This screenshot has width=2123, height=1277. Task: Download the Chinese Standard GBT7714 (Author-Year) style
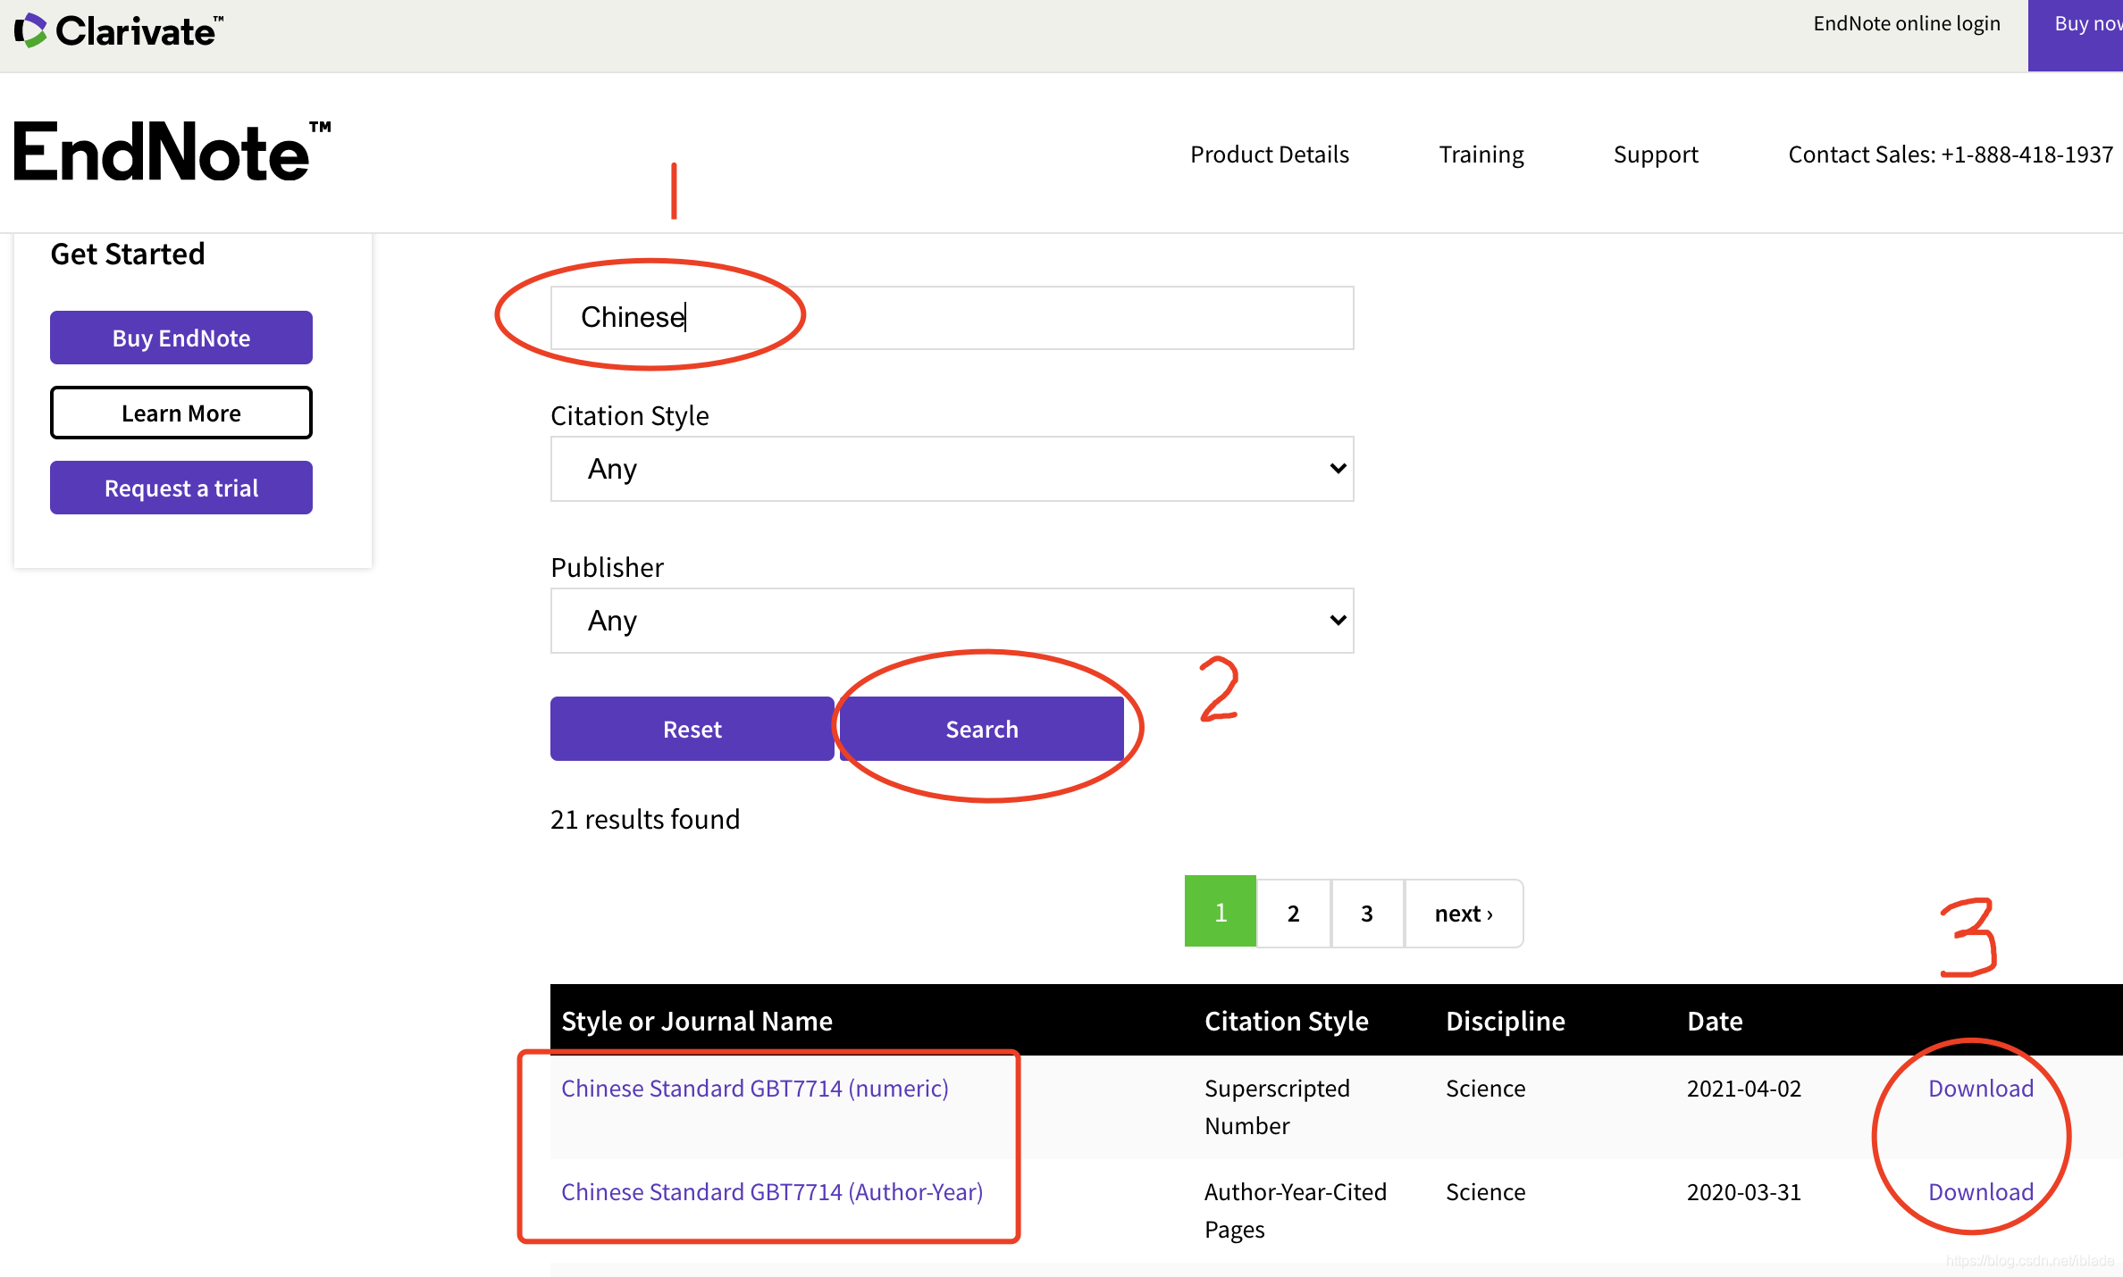[x=1980, y=1191]
